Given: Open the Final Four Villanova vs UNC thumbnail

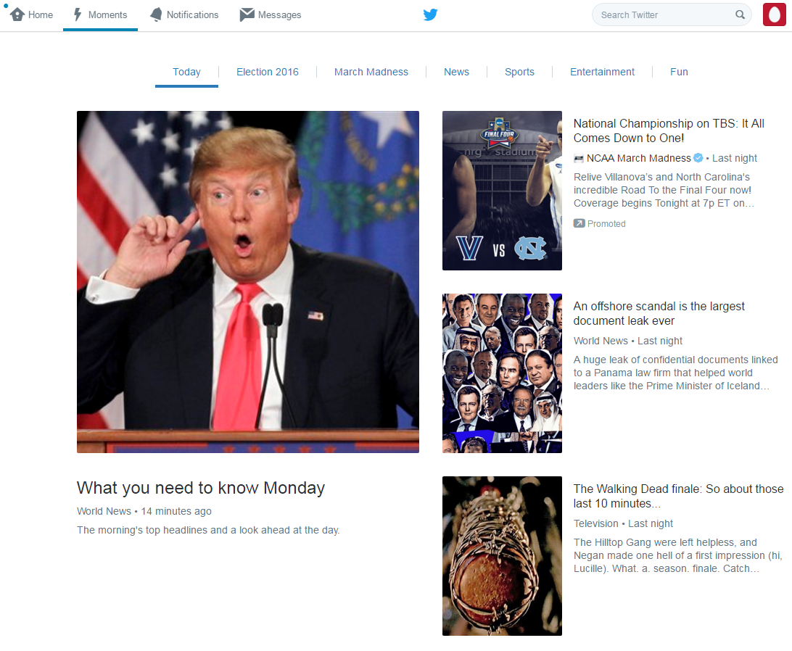Looking at the screenshot, I should [x=502, y=191].
